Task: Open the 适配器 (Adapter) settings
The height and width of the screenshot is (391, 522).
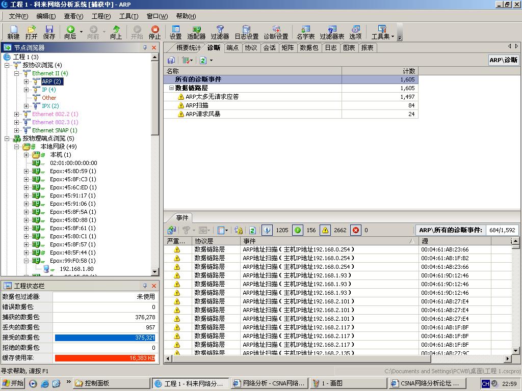Action: (x=196, y=32)
